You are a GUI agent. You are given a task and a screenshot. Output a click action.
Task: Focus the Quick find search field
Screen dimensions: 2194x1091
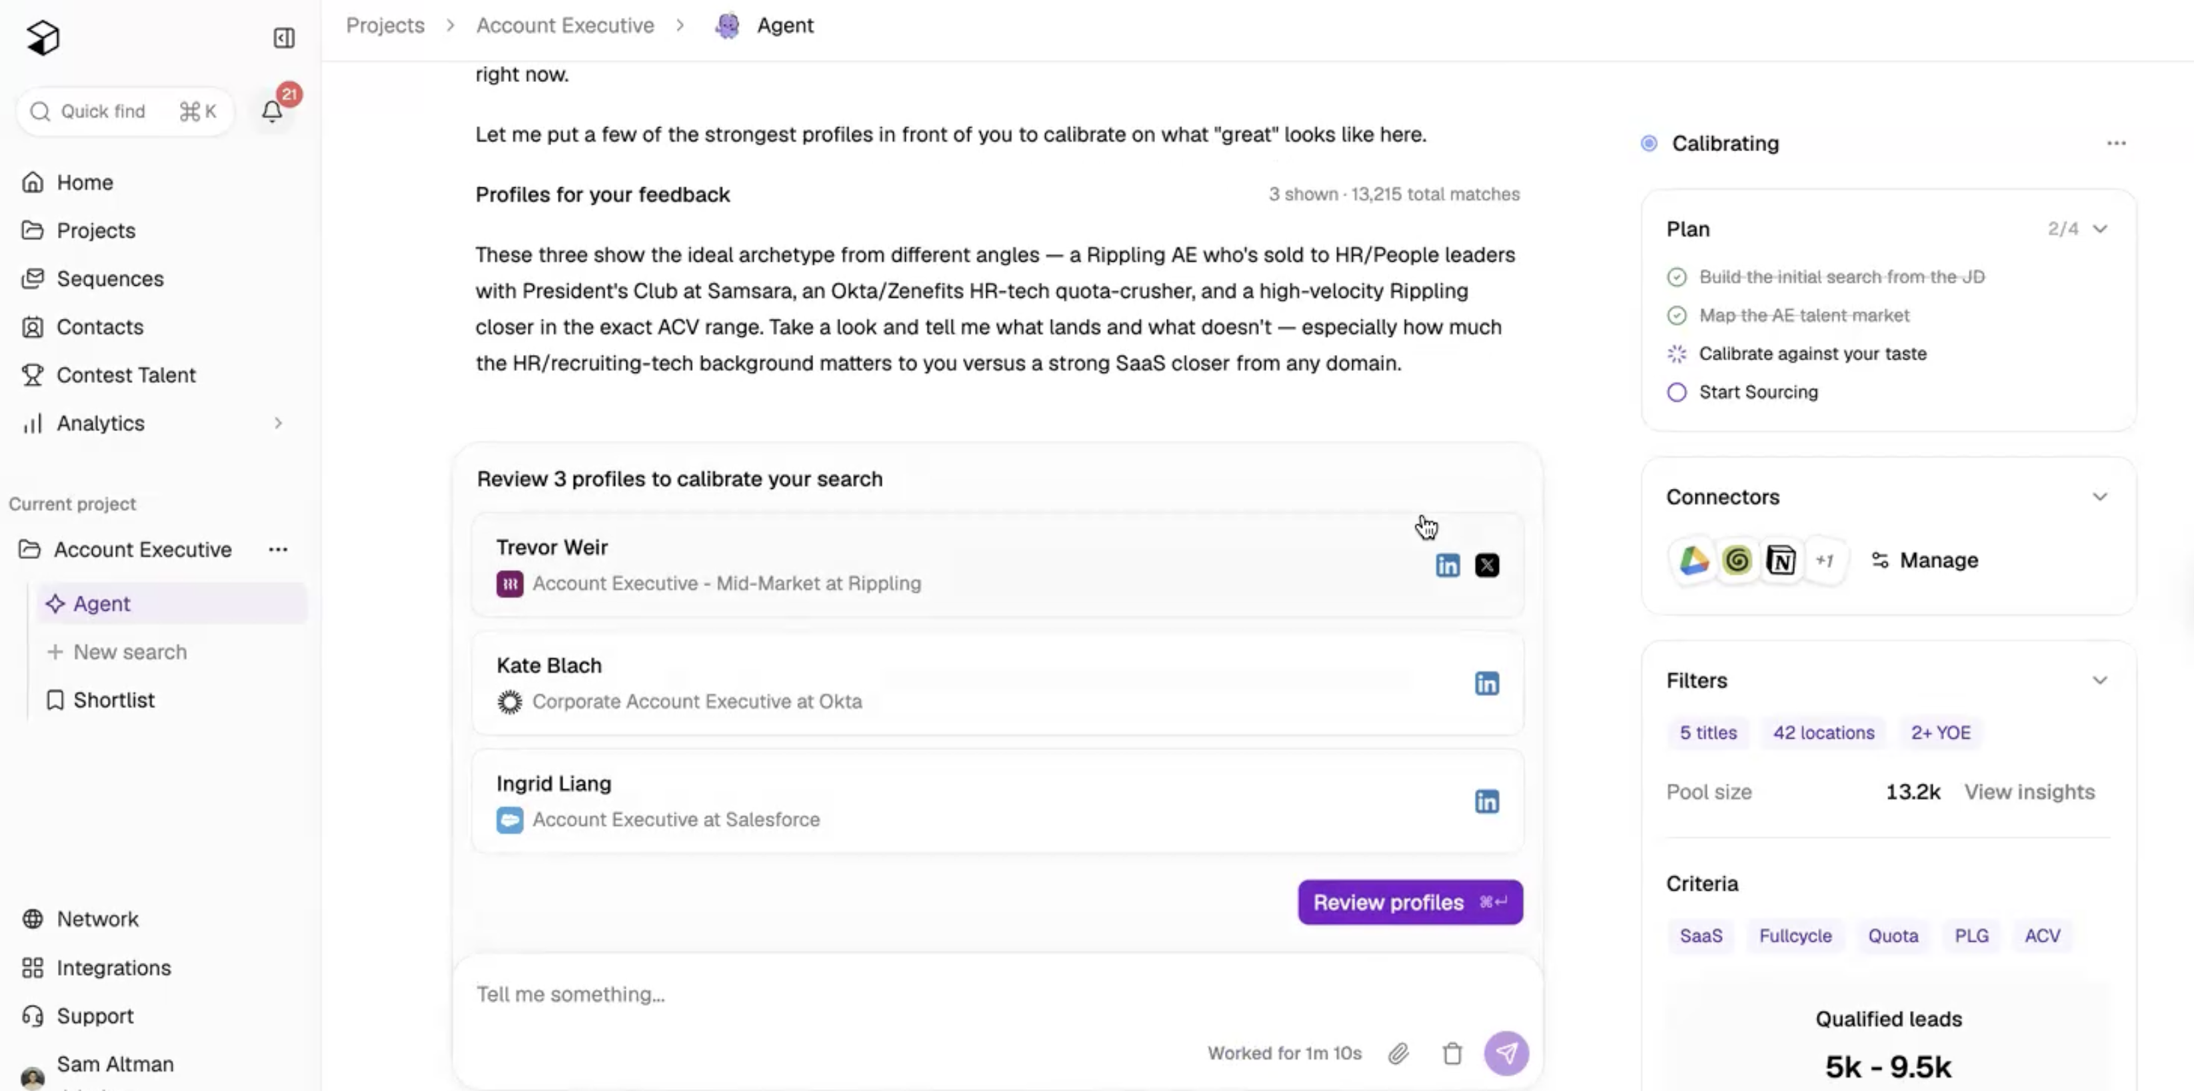tap(125, 111)
